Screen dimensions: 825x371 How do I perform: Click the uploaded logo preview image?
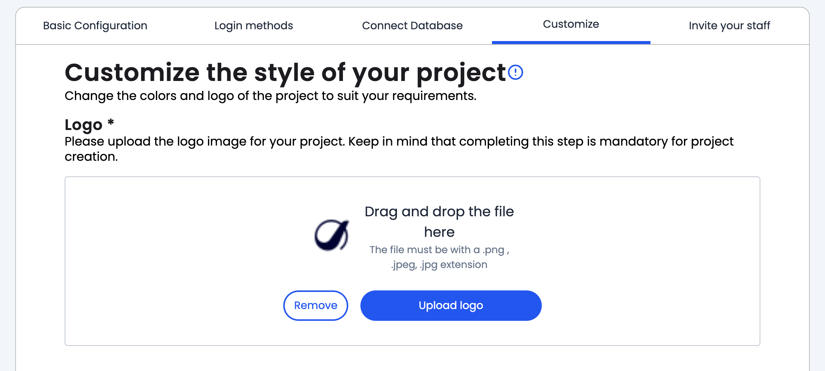(332, 235)
